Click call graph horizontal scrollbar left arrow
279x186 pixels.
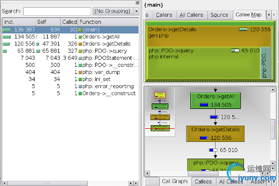tap(147, 173)
